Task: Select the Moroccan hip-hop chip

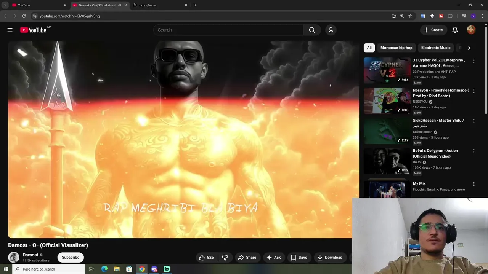Action: tap(396, 48)
